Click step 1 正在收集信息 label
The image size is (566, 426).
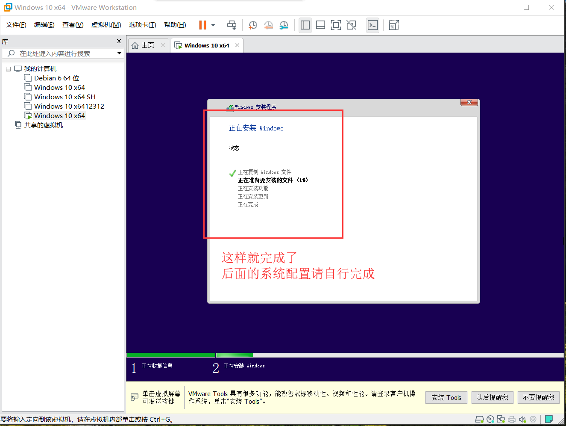[157, 366]
